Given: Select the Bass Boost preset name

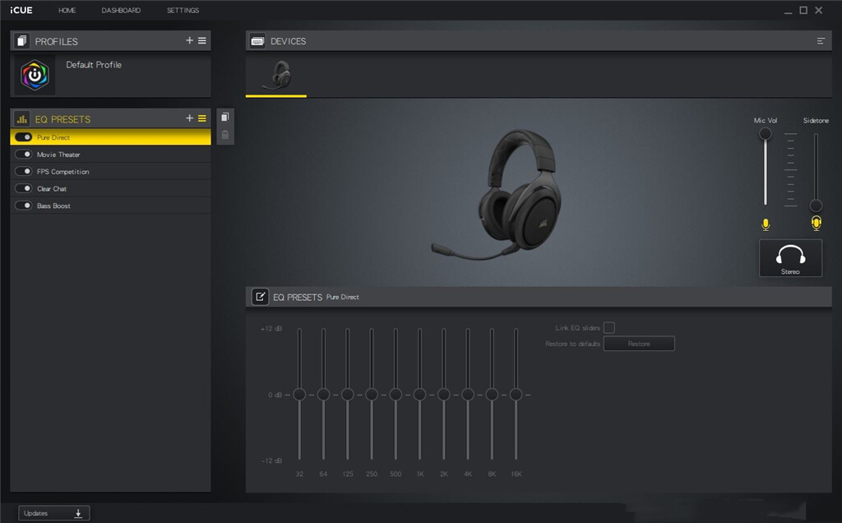Looking at the screenshot, I should pyautogui.click(x=53, y=206).
